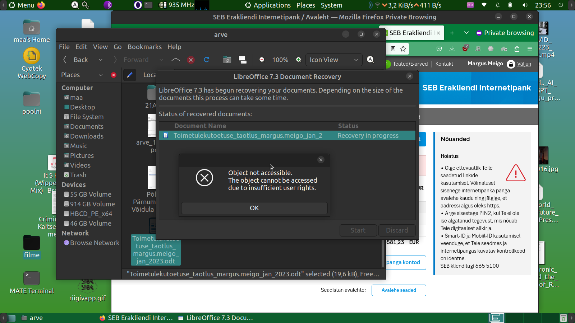The height and width of the screenshot is (323, 575).
Task: Open the Applications menu in the panel
Action: tap(268, 5)
